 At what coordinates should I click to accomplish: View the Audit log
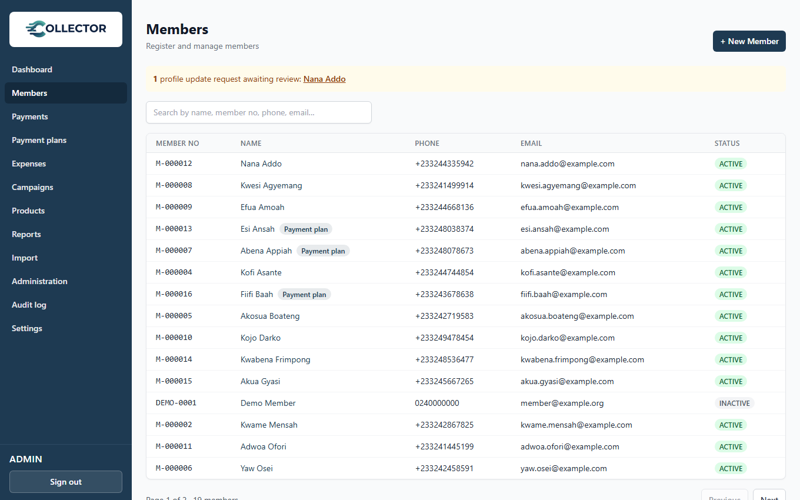coord(66,305)
